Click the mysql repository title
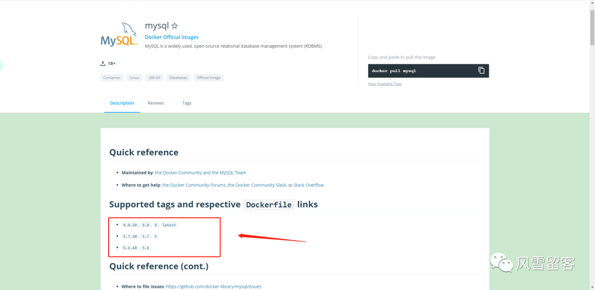 pos(156,26)
